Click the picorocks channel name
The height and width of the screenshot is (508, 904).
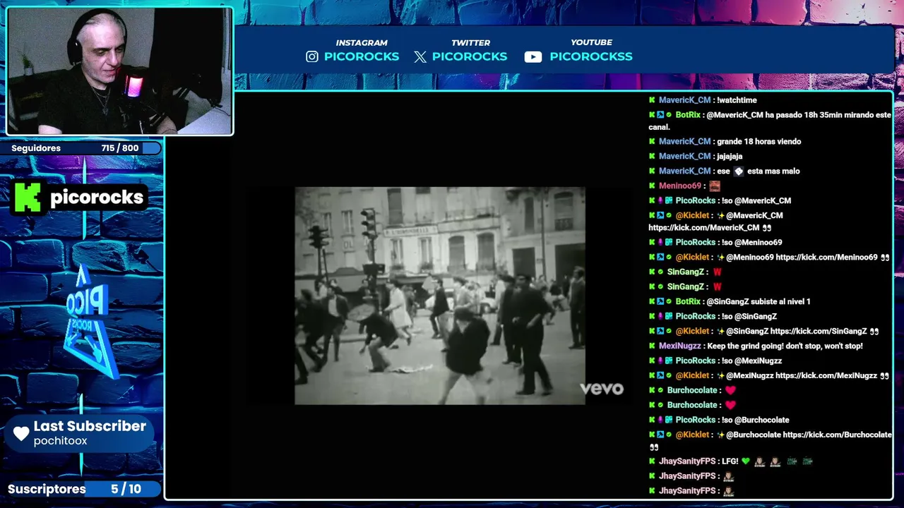97,198
